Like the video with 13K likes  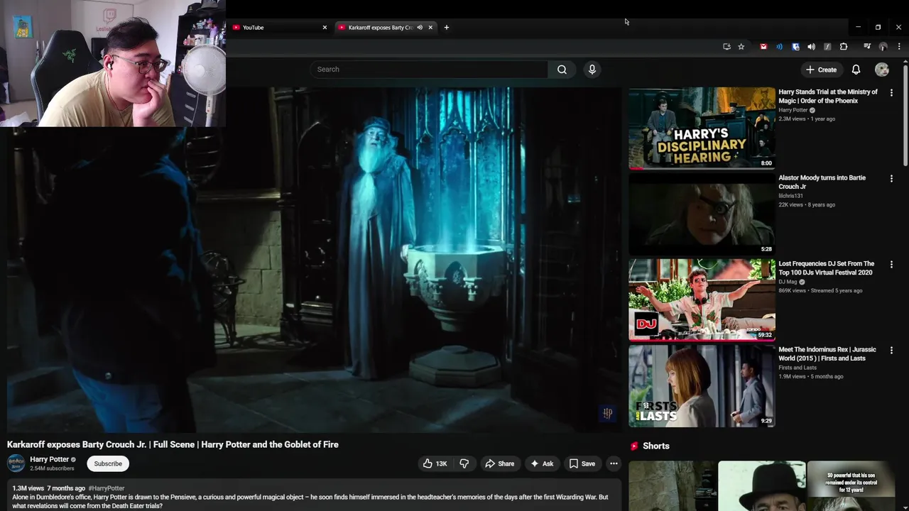(x=435, y=463)
